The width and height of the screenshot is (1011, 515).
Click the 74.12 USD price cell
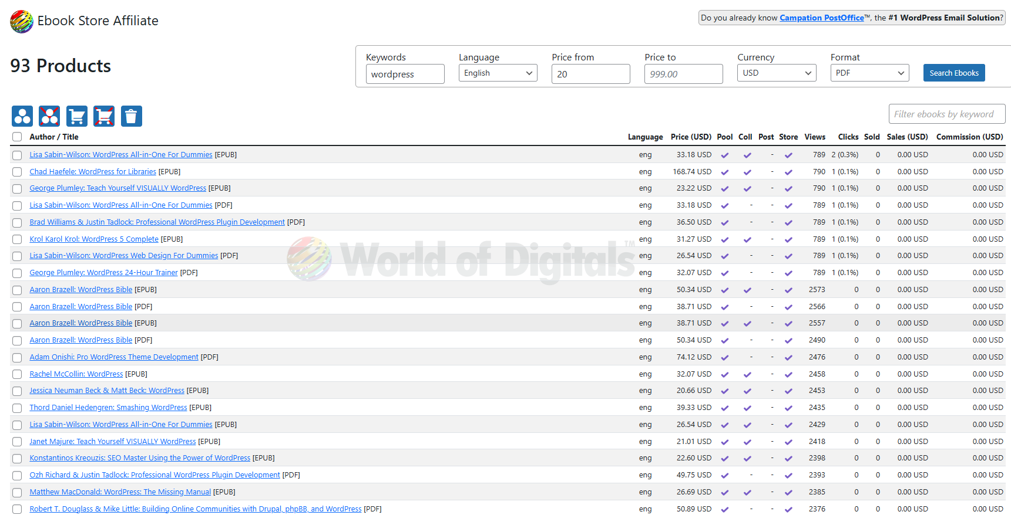tap(694, 357)
